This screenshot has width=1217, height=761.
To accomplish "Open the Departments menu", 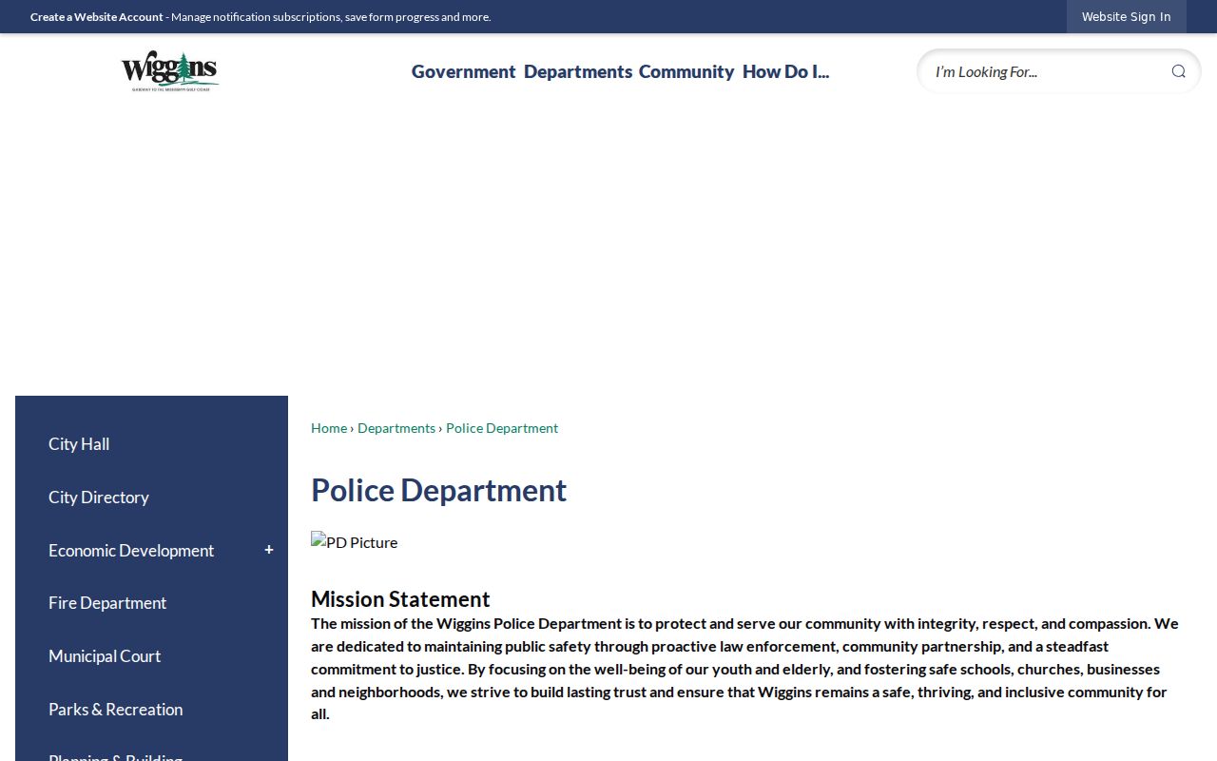I will (x=578, y=71).
